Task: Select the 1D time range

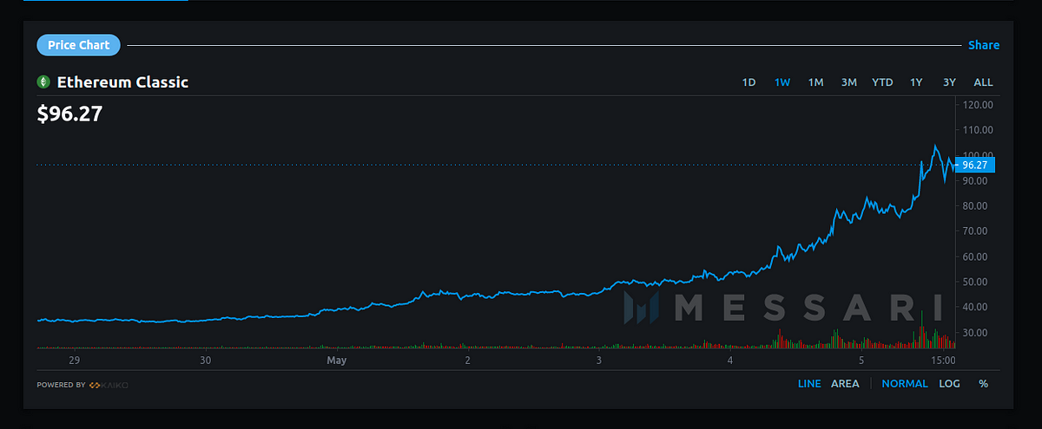Action: pyautogui.click(x=749, y=82)
